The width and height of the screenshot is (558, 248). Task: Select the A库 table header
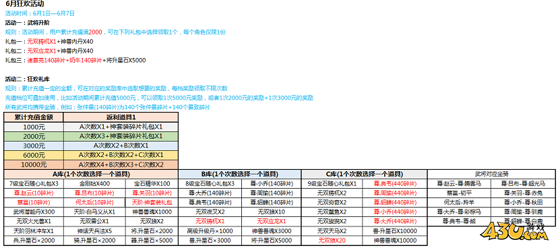91,175
